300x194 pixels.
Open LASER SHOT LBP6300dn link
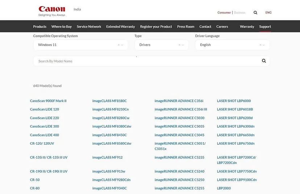[236, 126]
